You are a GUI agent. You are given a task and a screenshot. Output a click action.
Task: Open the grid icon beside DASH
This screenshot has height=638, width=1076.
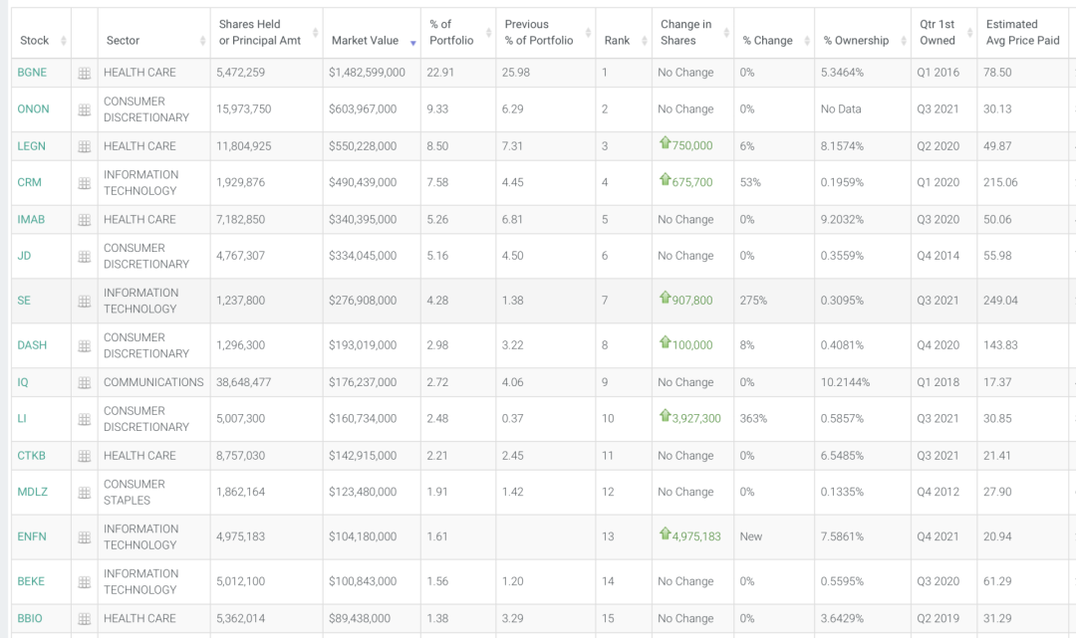(x=85, y=346)
